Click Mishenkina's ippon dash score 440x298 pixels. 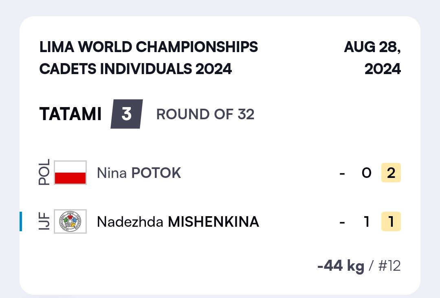click(342, 222)
